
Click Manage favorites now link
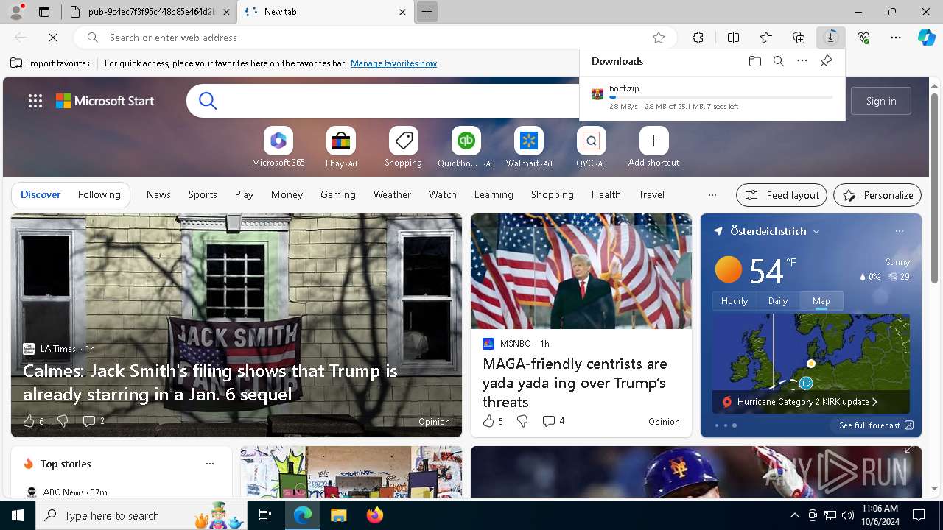[393, 63]
